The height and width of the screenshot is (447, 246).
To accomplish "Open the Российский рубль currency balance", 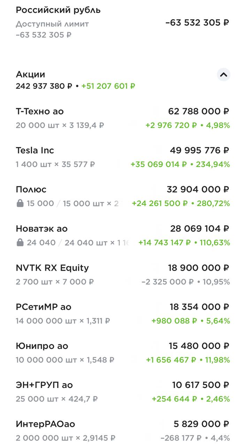I will point(58,10).
